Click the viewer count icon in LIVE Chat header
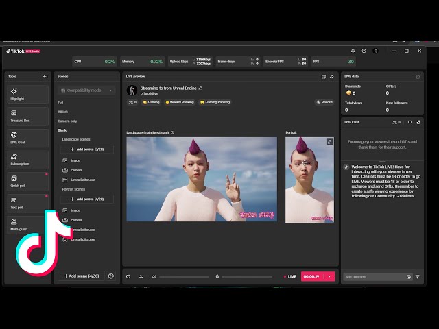The image size is (439, 329). 396,122
